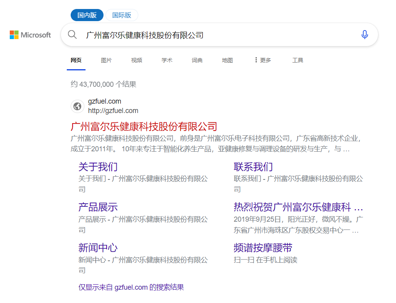The width and height of the screenshot is (396, 303).
Task: Click the search magnifier icon
Action: tap(72, 34)
